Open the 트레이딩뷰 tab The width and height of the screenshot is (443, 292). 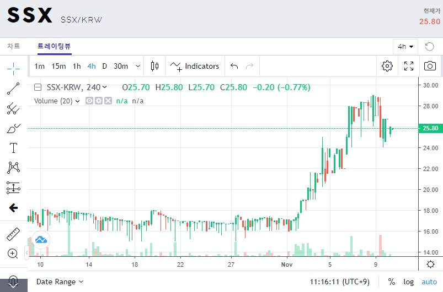point(54,46)
